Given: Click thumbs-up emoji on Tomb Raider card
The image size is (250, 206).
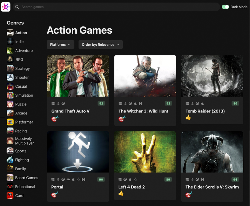Looking at the screenshot, I should [x=188, y=117].
